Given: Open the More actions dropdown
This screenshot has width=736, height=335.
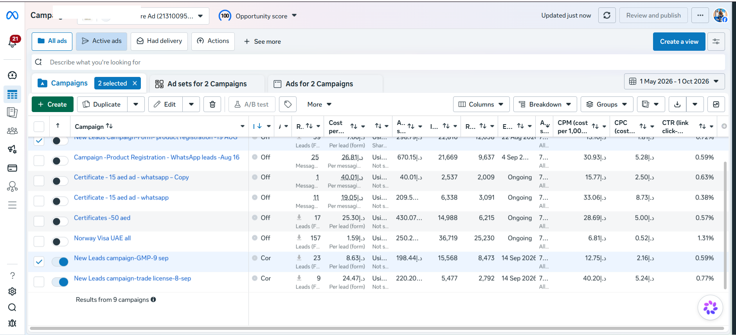Looking at the screenshot, I should tap(319, 104).
